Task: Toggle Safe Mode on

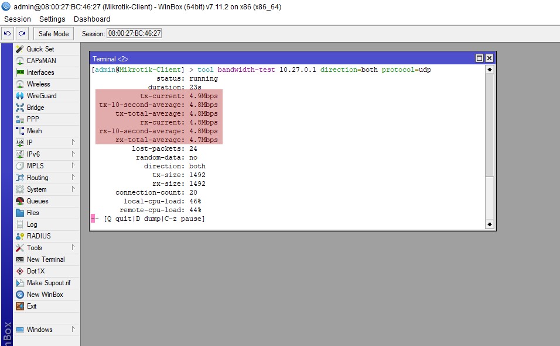Action: (x=54, y=34)
